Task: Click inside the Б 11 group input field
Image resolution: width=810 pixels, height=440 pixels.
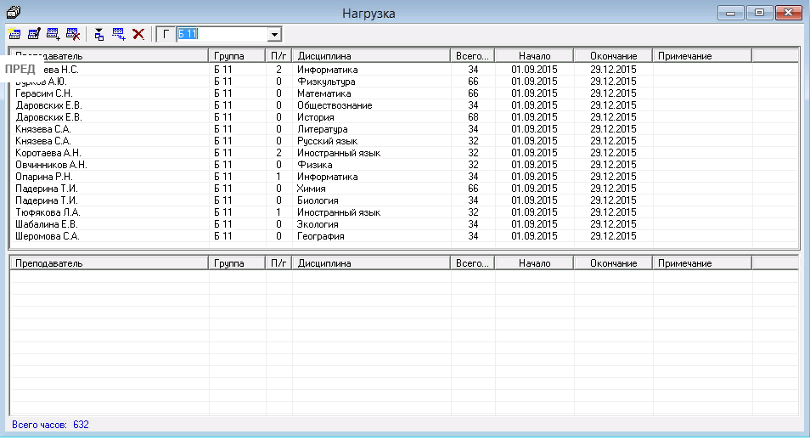Action: (x=221, y=34)
